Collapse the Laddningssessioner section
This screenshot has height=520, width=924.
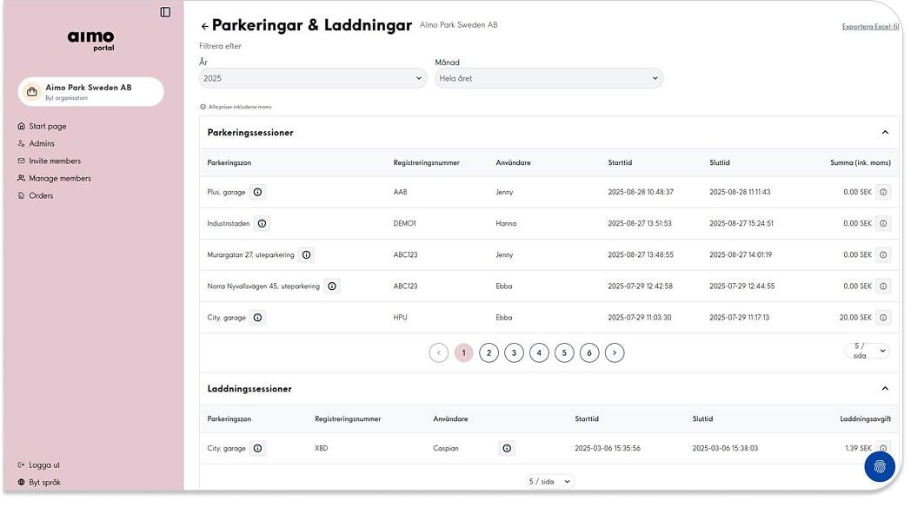[x=885, y=389]
